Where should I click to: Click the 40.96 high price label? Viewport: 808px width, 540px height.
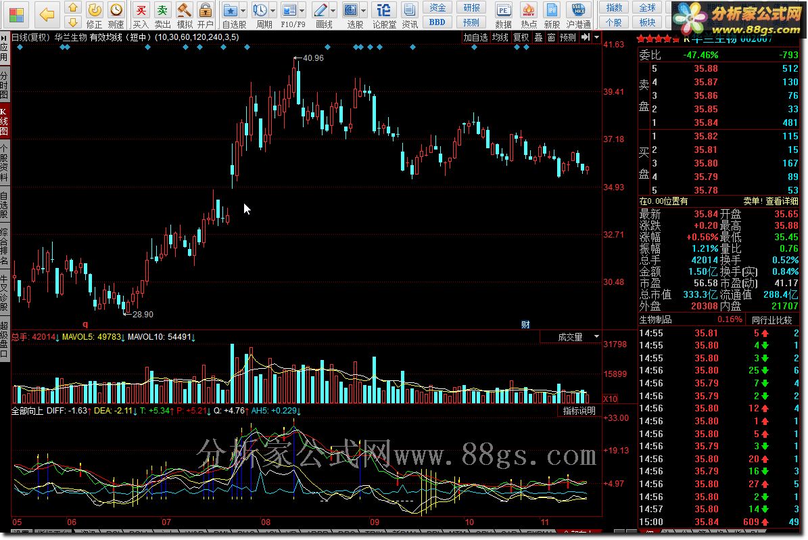click(x=313, y=58)
